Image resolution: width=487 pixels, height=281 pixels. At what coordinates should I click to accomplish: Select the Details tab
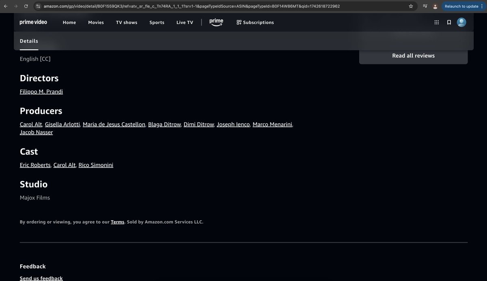(x=29, y=41)
